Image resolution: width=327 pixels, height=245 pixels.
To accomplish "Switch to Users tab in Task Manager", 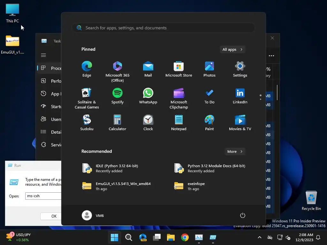I will tap(49, 119).
